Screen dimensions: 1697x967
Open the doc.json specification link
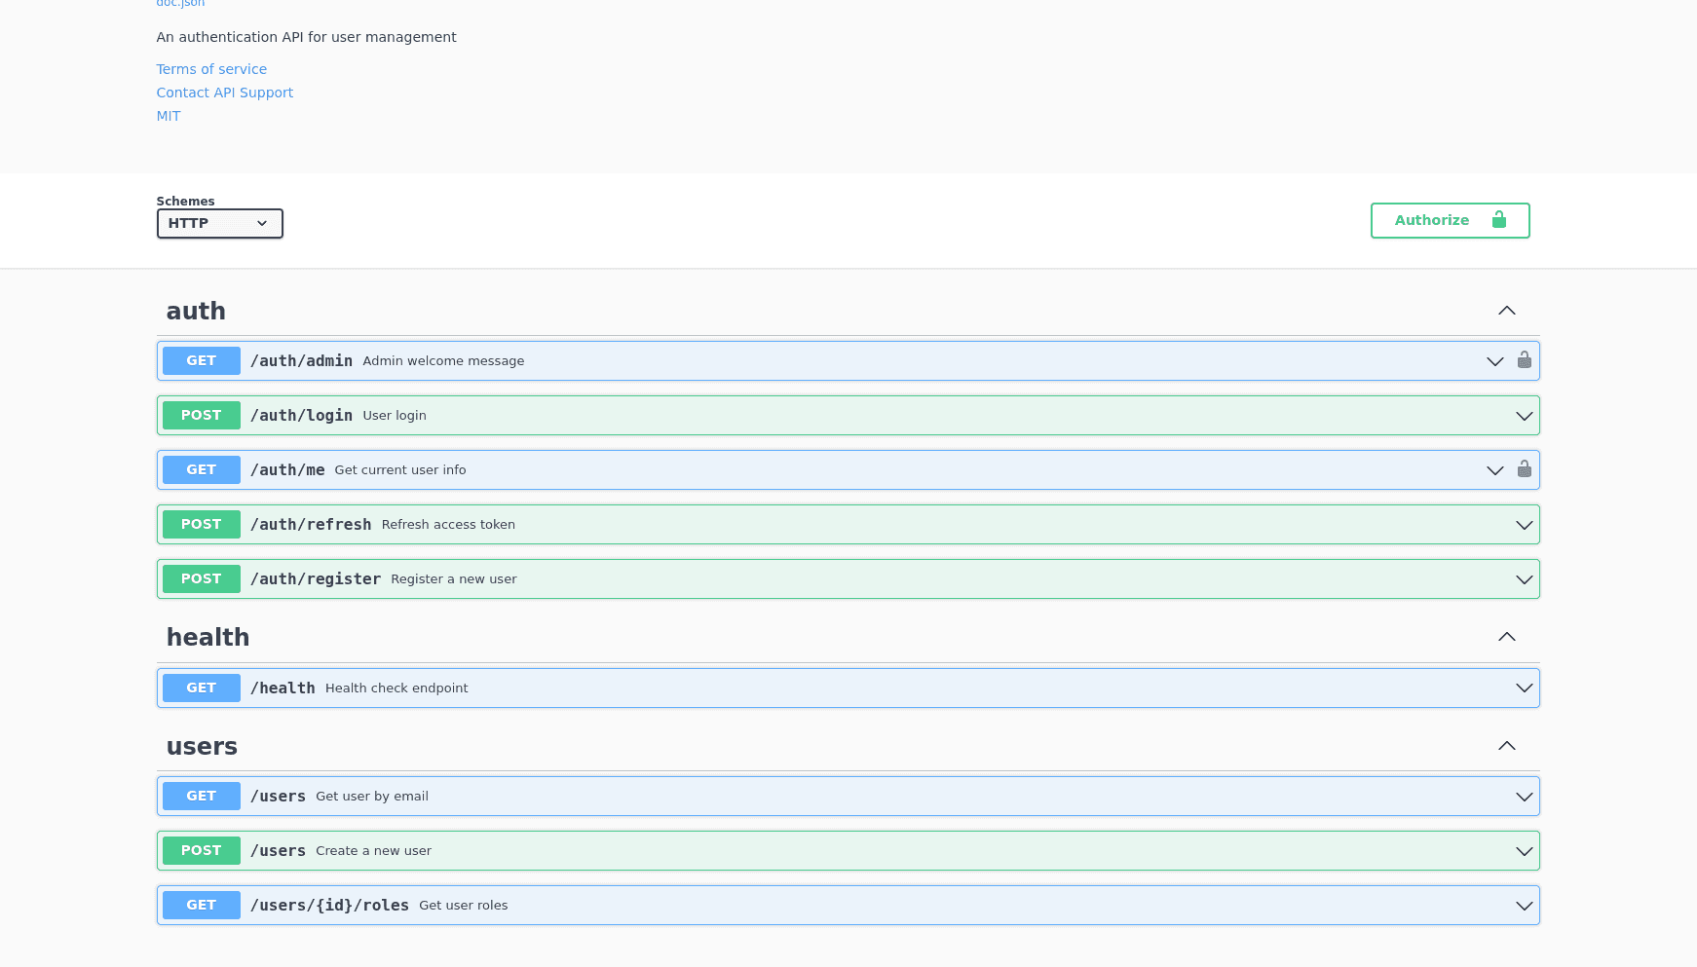pos(180,4)
